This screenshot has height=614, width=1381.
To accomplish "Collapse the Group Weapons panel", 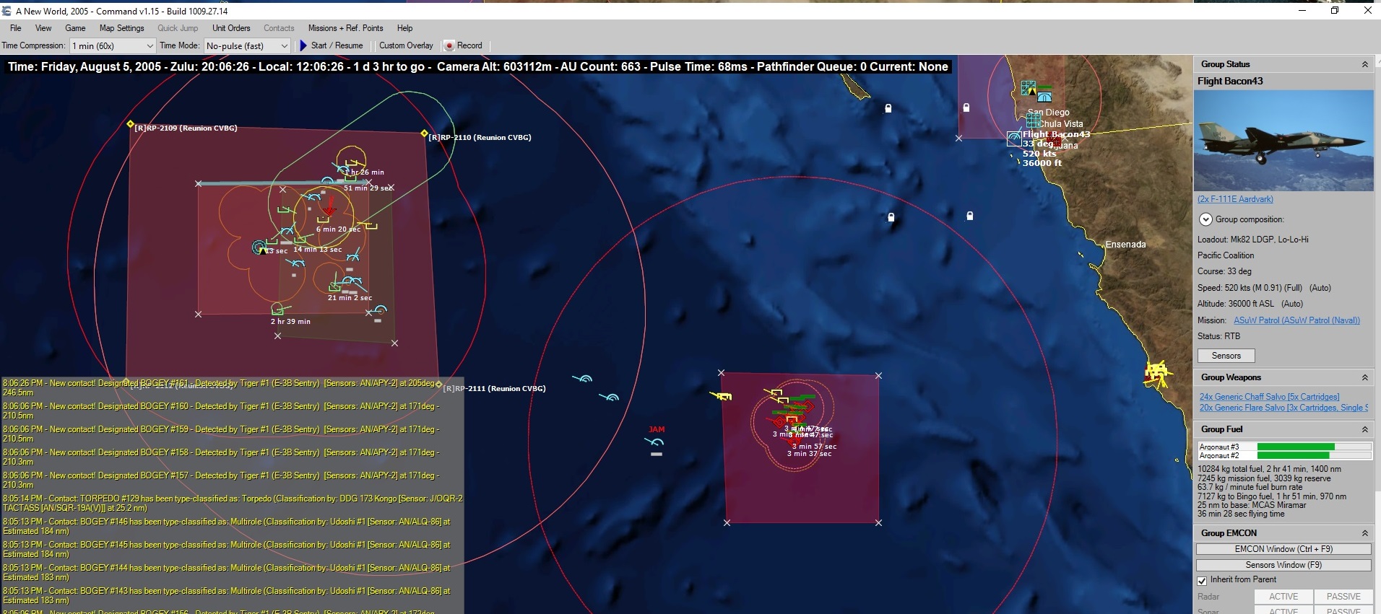I will (x=1364, y=377).
